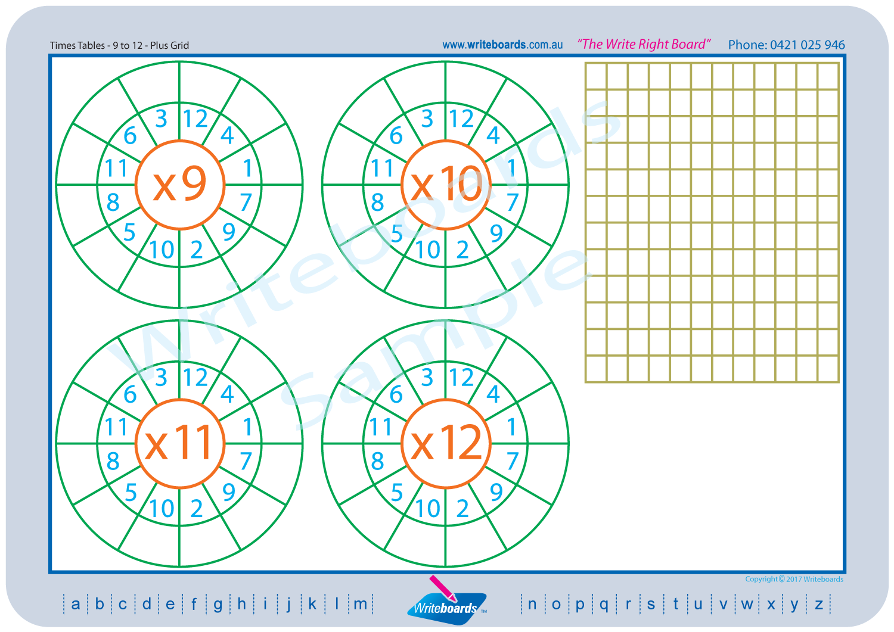Click letter v in the alphabet strip

(x=723, y=604)
